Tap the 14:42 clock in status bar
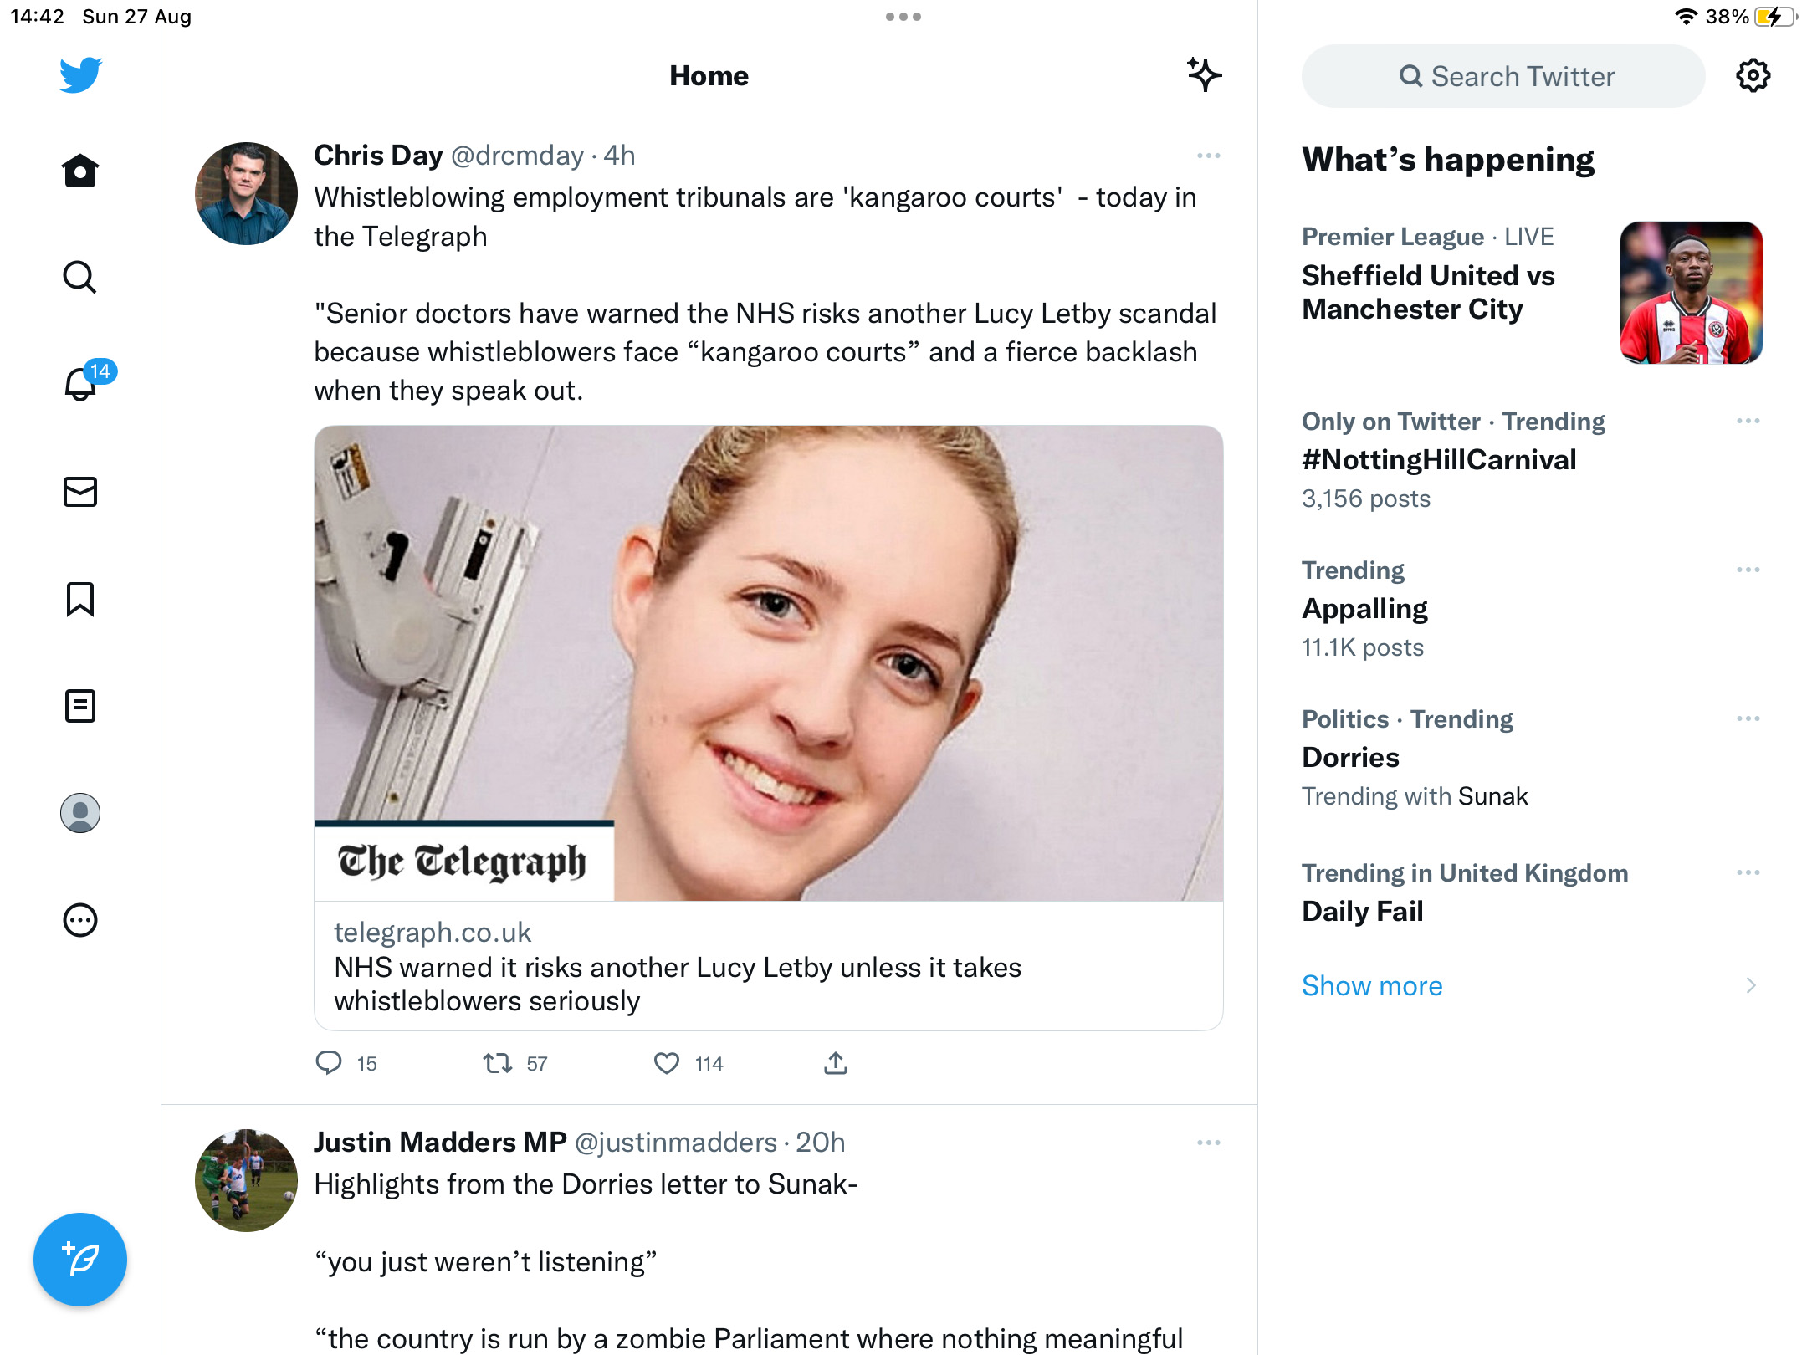This screenshot has width=1807, height=1355. point(37,17)
